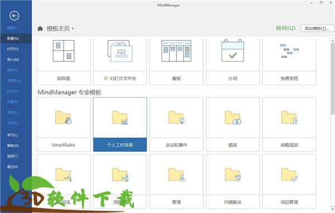Click 另存为(A) in the sidebar

(x=14, y=81)
